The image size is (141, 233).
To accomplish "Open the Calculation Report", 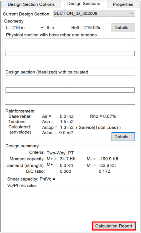I will (114, 226).
